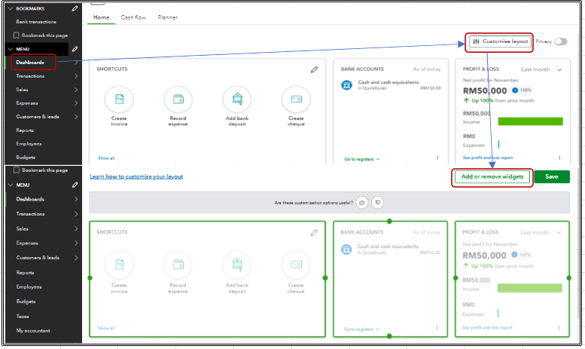Screen dimensions: 585x349
Task: Click the thumbs-down feedback icon
Action: point(377,203)
